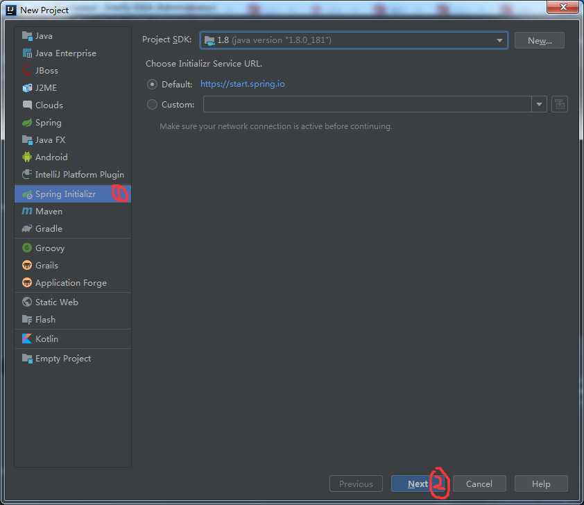Click the Java FX folder icon
Screen dimensions: 584x505
point(27,139)
